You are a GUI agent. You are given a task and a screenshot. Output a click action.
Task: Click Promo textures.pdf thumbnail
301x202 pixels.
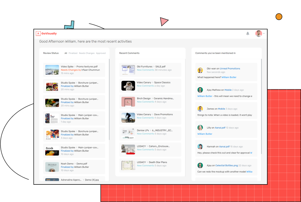point(52,70)
